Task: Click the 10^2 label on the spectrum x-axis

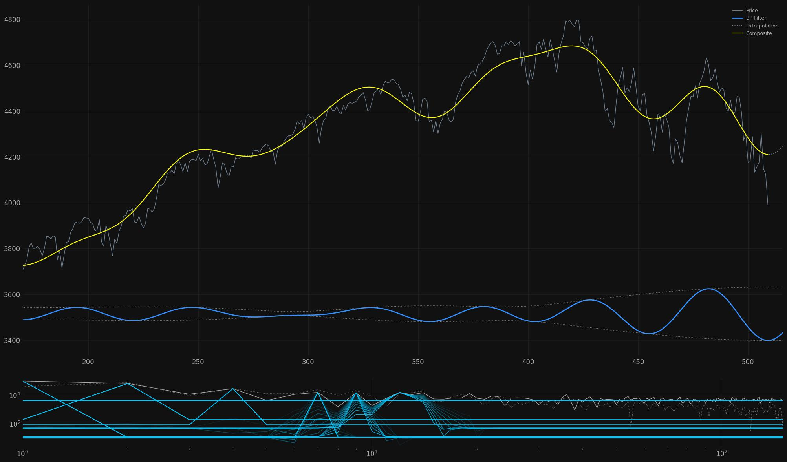Action: tap(722, 454)
